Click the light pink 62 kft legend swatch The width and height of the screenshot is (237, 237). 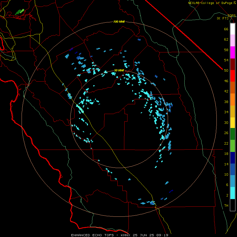tap(233, 40)
